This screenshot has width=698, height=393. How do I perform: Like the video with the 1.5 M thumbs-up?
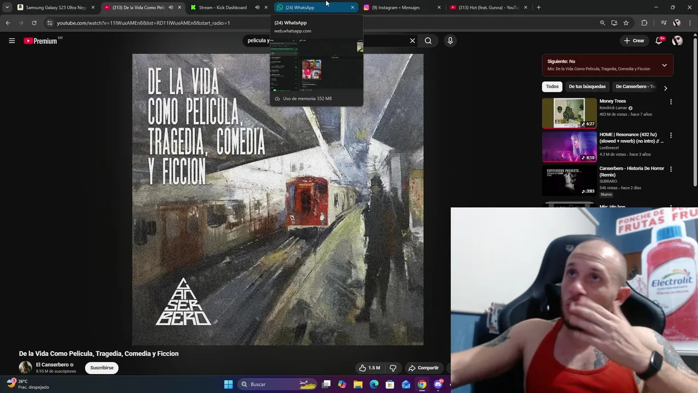[369, 368]
